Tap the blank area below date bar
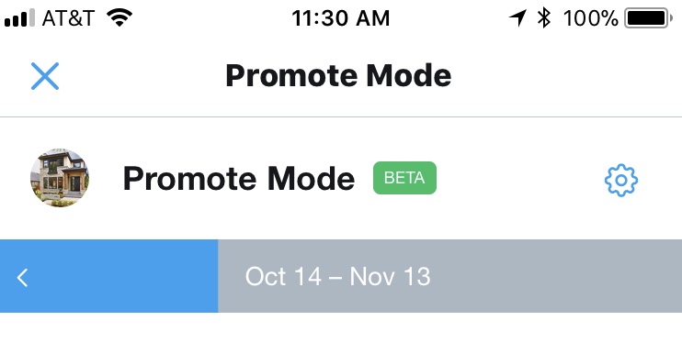This screenshot has width=682, height=354. pos(341,333)
